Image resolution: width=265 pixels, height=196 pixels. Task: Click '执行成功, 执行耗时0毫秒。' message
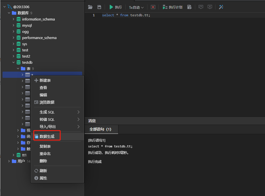[x=109, y=153]
